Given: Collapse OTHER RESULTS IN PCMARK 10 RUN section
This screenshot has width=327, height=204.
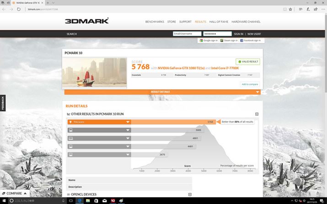Looking at the screenshot, I should point(257,114).
